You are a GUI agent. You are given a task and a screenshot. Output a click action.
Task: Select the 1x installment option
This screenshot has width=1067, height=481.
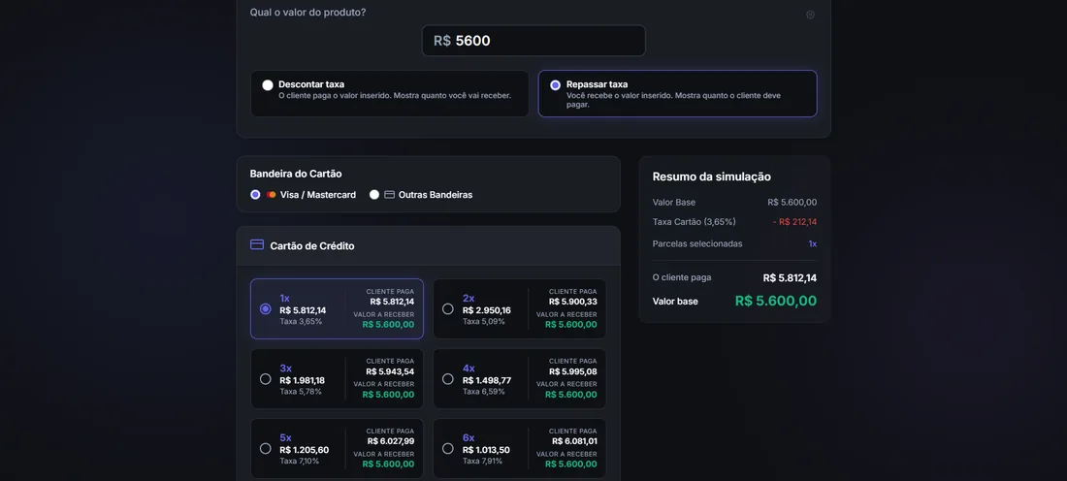click(x=337, y=309)
